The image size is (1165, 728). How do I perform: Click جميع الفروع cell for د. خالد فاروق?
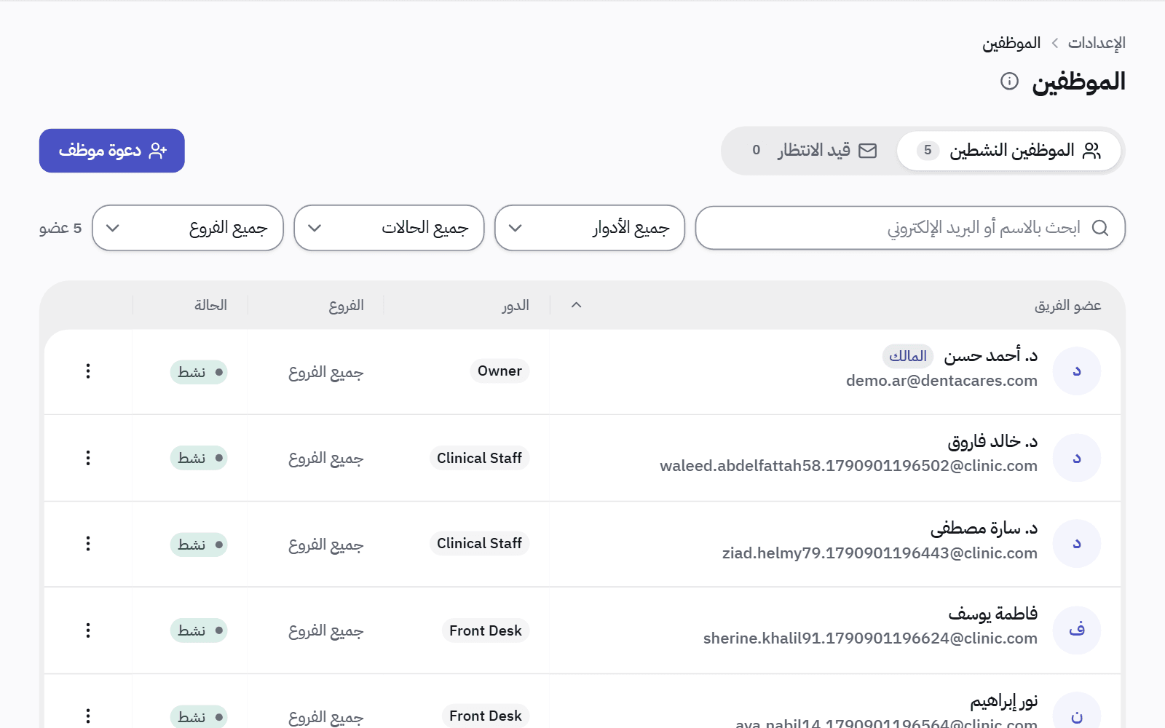325,458
